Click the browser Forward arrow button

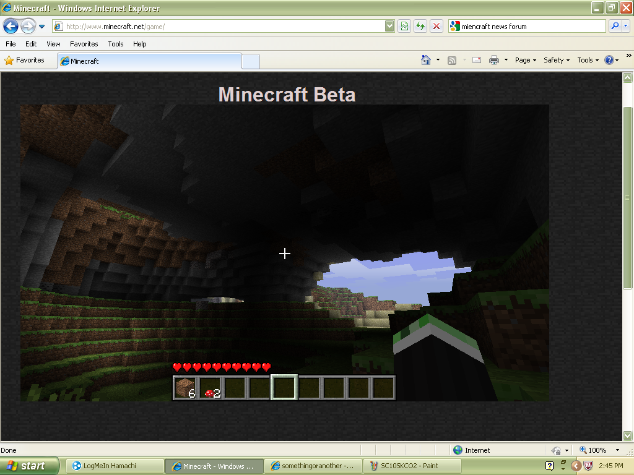coord(27,27)
